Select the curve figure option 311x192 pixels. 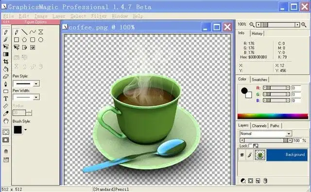(33, 32)
